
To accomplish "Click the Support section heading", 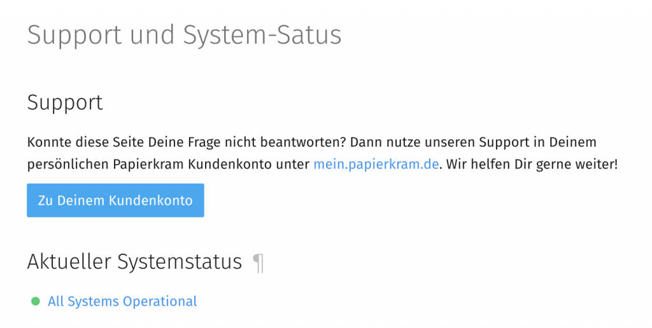I will [65, 102].
